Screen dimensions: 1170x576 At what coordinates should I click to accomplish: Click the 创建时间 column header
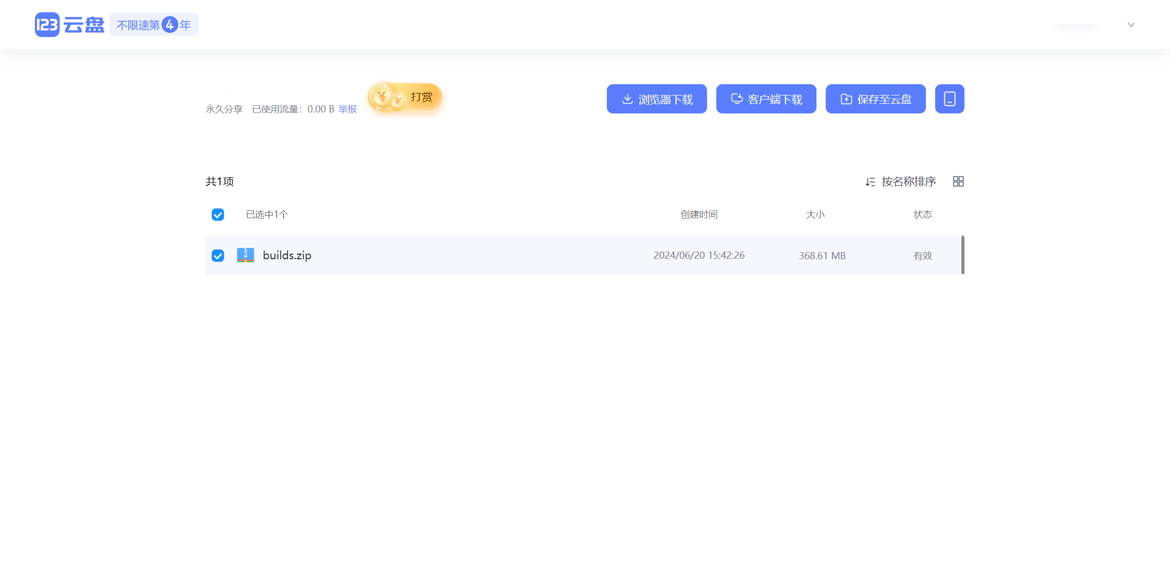699,215
